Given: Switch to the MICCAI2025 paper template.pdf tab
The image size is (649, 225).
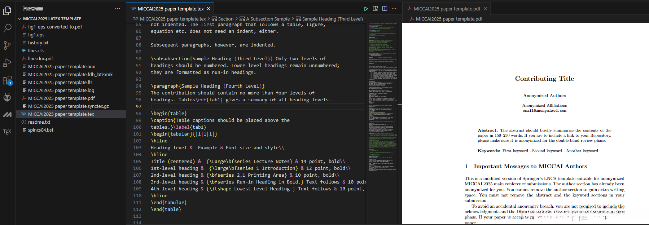Looking at the screenshot, I should [446, 9].
